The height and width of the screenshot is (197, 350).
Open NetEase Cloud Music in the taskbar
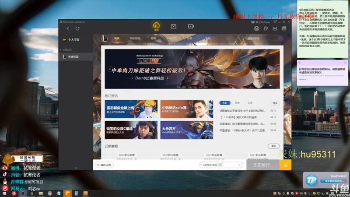(14, 193)
